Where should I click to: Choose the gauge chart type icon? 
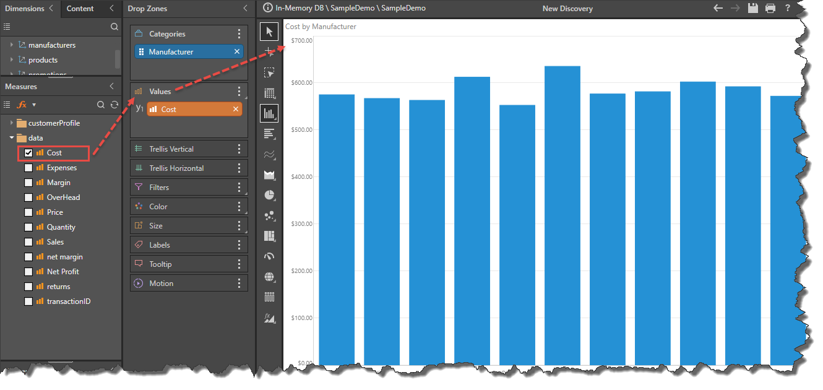click(x=269, y=256)
